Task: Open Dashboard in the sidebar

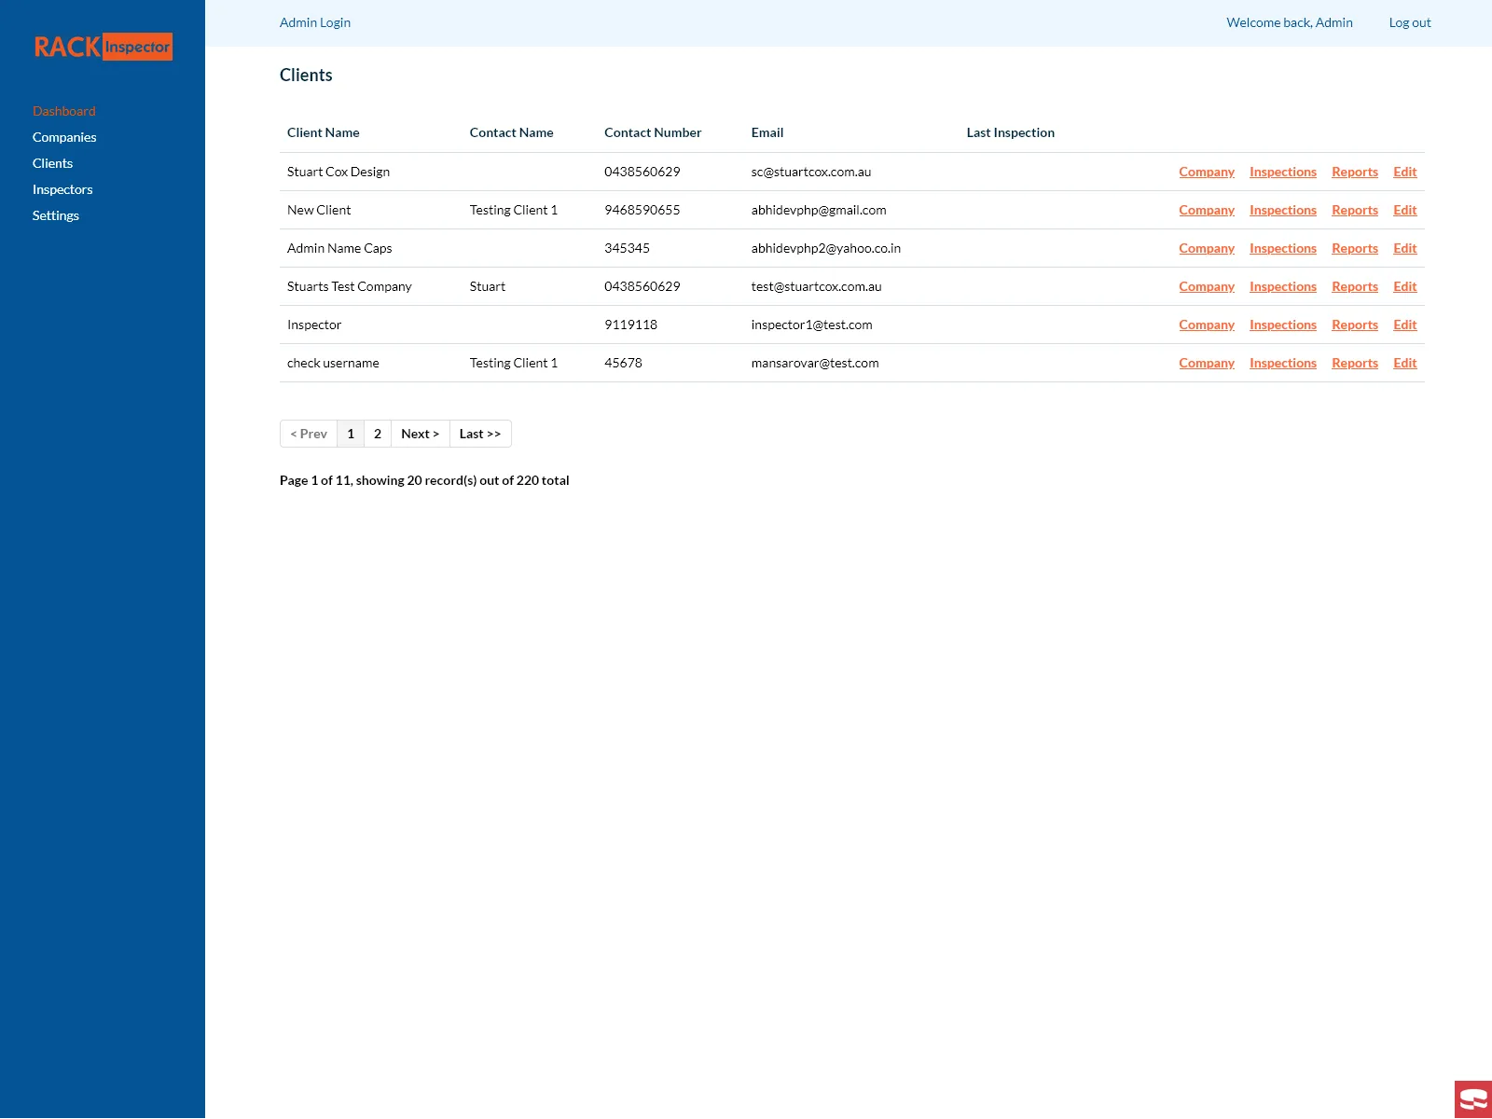Action: point(63,111)
